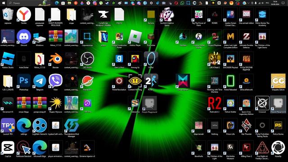This screenshot has height=162, width=288.
Task: Open Steam from the taskbar
Action: 107,3
